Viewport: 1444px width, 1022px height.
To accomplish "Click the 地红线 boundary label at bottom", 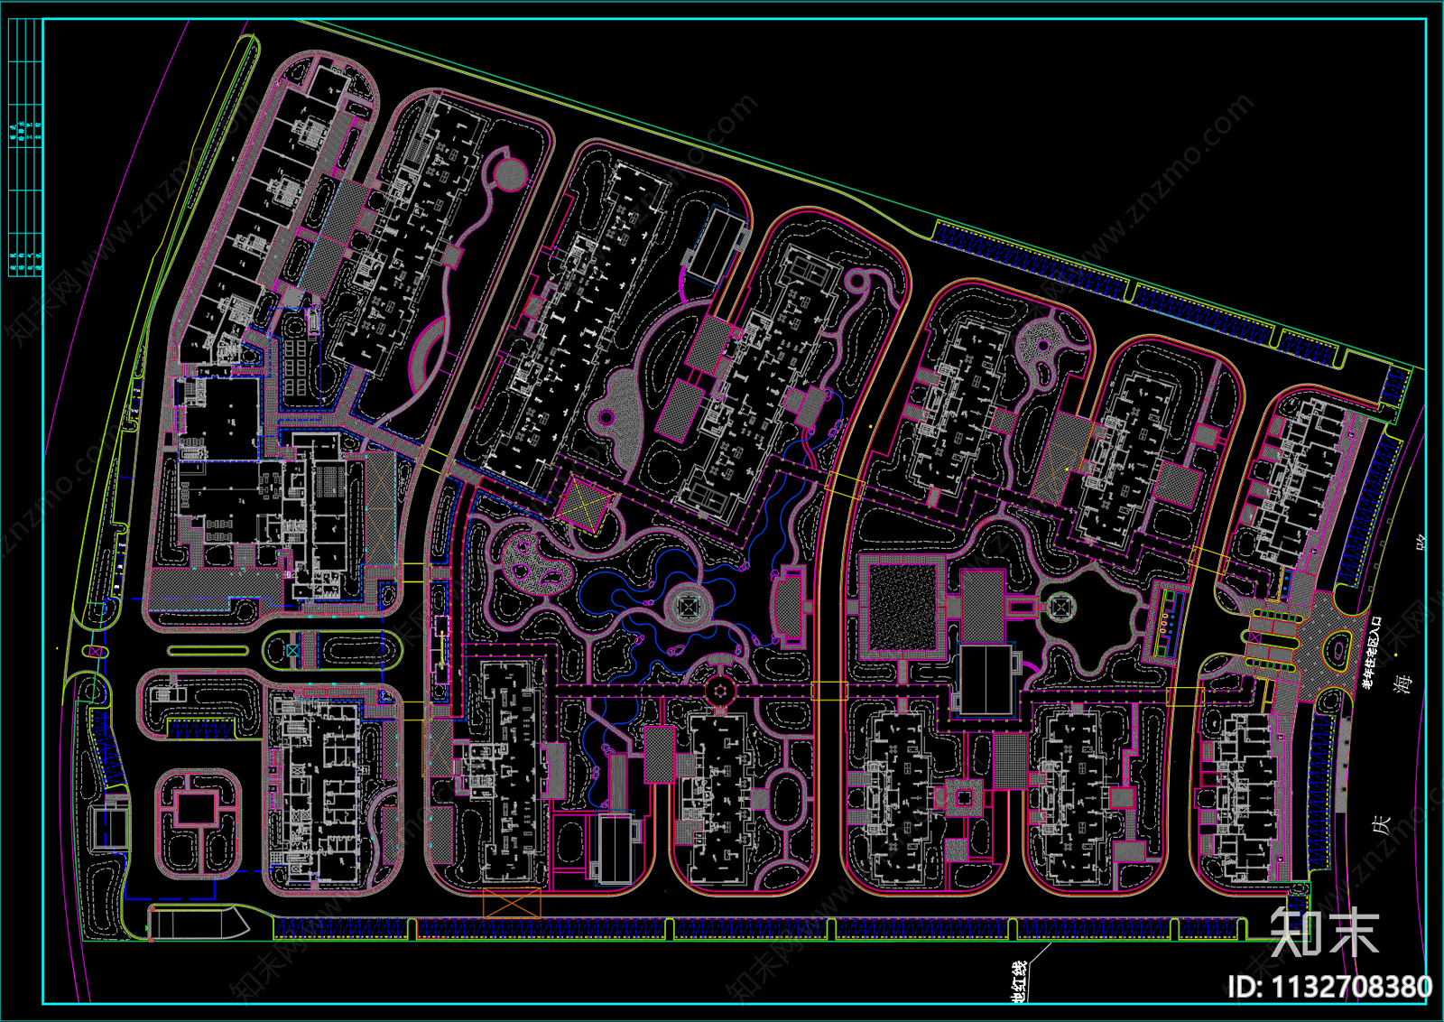I will (1018, 982).
